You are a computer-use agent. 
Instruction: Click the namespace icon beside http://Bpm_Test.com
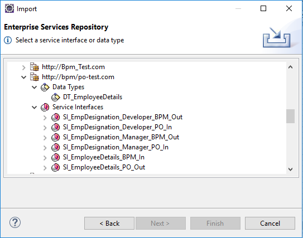[x=34, y=67]
